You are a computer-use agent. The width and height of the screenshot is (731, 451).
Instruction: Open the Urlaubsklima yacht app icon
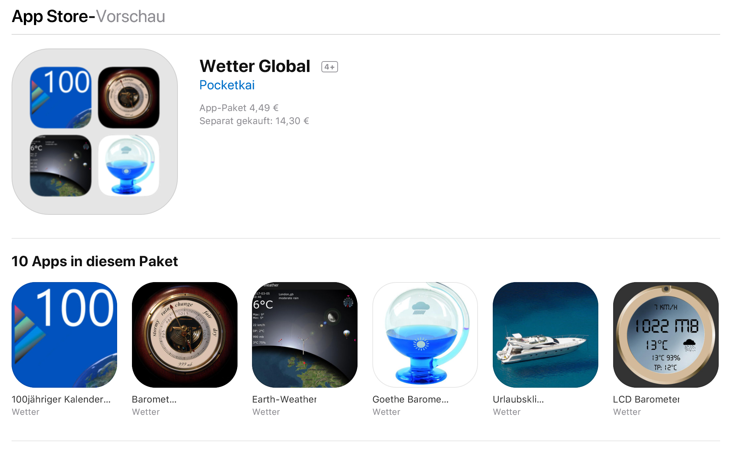[546, 335]
